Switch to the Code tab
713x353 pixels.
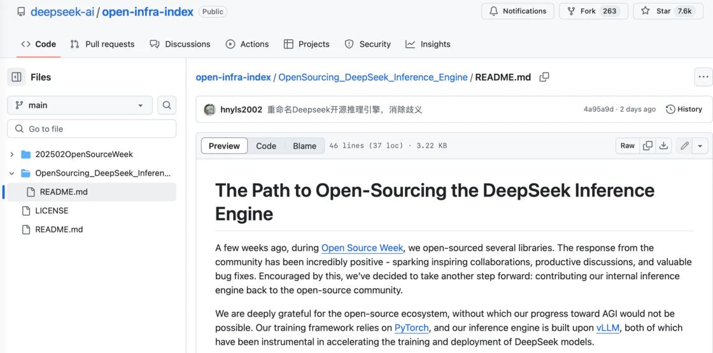tap(39, 44)
